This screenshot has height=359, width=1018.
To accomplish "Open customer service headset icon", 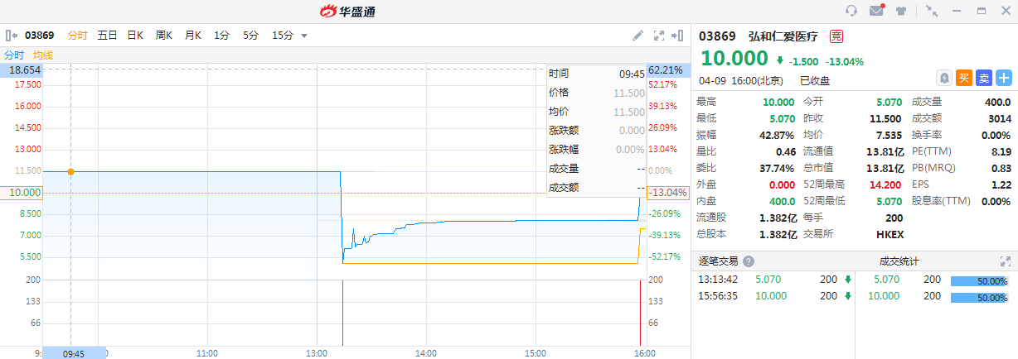I will click(851, 11).
